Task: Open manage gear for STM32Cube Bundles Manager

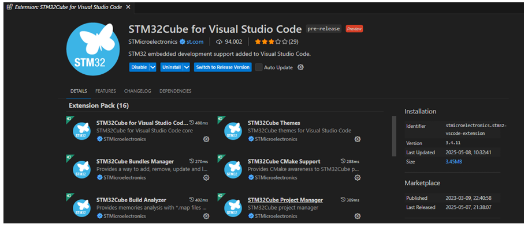Action: point(206,178)
